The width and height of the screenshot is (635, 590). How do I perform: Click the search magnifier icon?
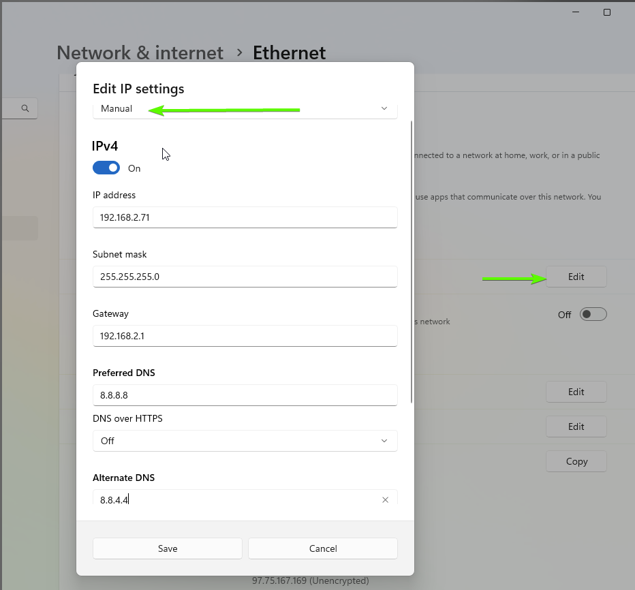point(25,108)
